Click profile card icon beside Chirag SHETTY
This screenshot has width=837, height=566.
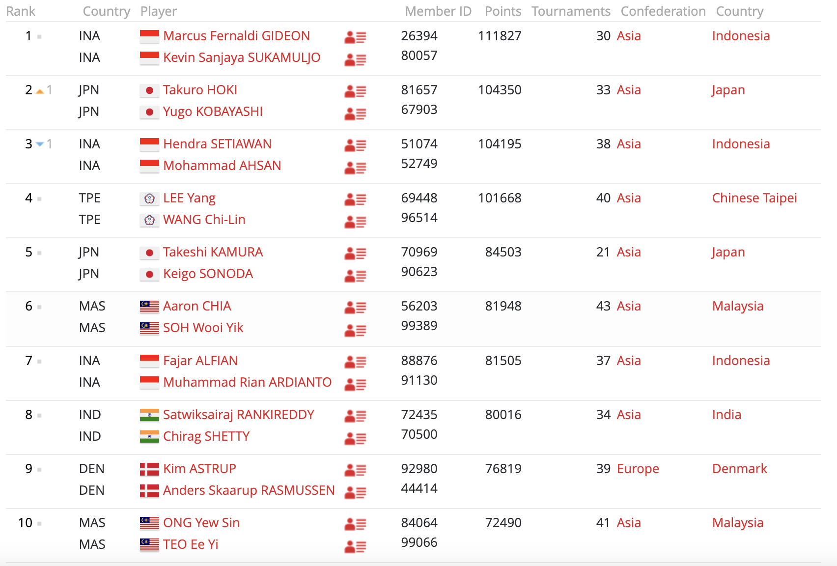pos(355,438)
